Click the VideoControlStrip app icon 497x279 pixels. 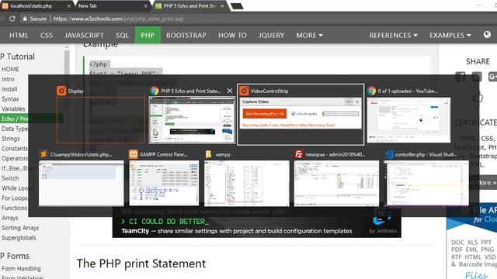[244, 91]
